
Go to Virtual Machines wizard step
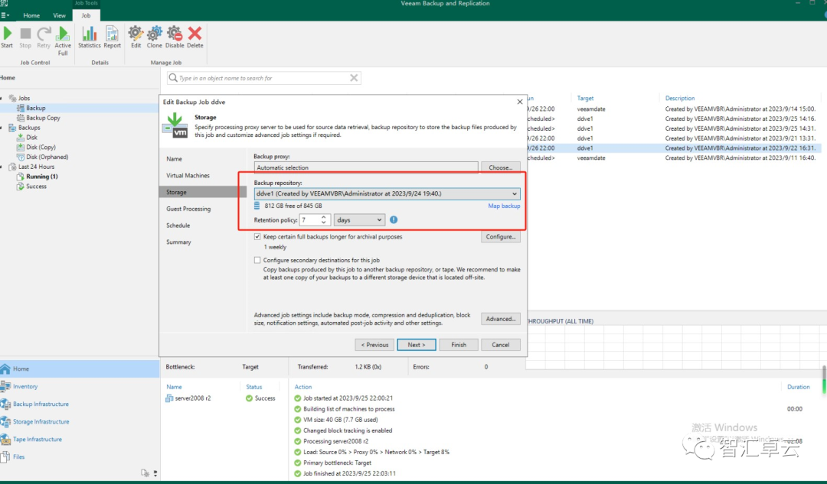pos(188,175)
